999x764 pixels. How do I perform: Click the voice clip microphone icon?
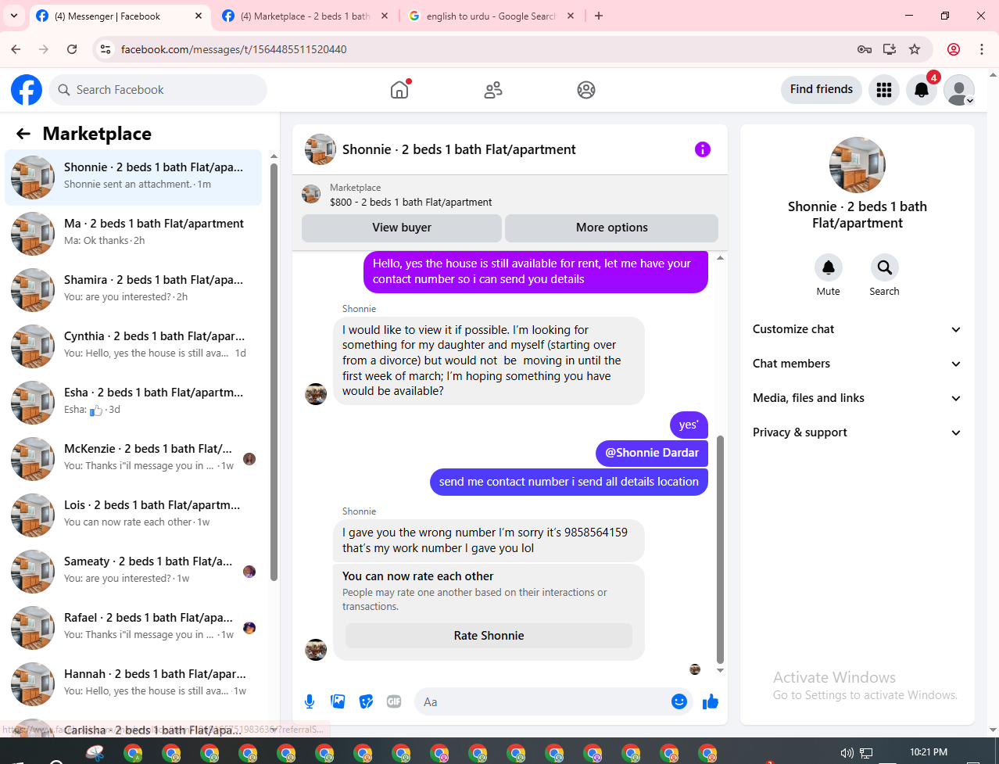coord(310,701)
